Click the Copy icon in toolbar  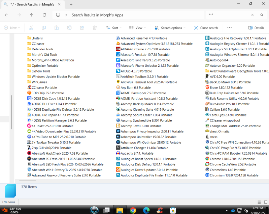point(44,28)
